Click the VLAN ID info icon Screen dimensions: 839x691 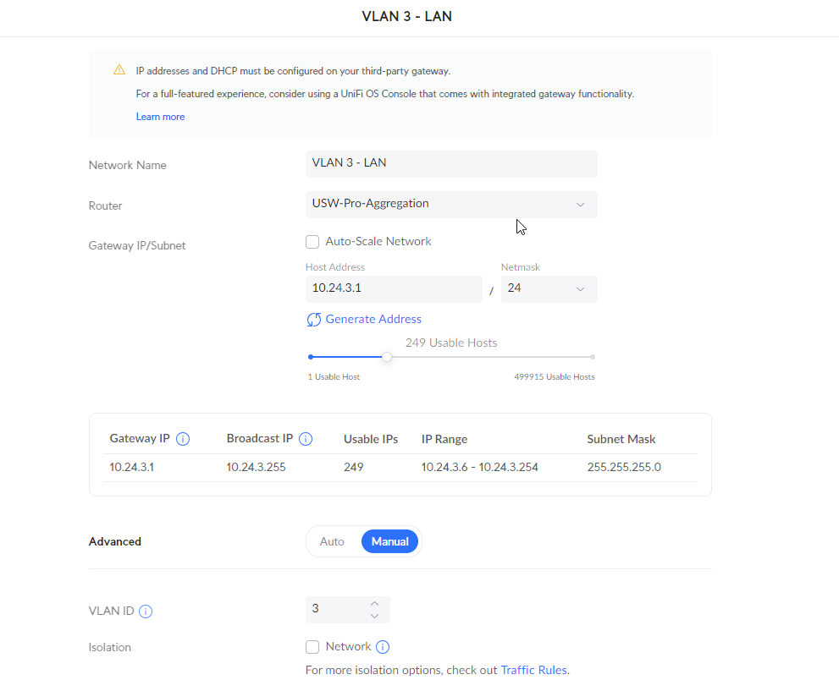146,611
